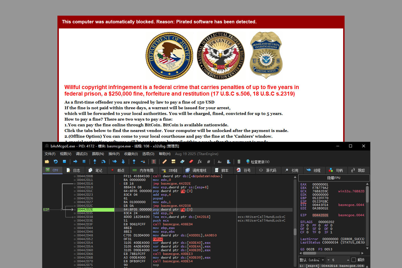This screenshot has width=402, height=268.
Task: Click the step over icon
Action: [x=103, y=162]
